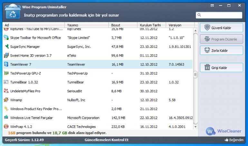Select Windows Product Key Finder Pro entry
248x146 pixels.
pos(36,109)
